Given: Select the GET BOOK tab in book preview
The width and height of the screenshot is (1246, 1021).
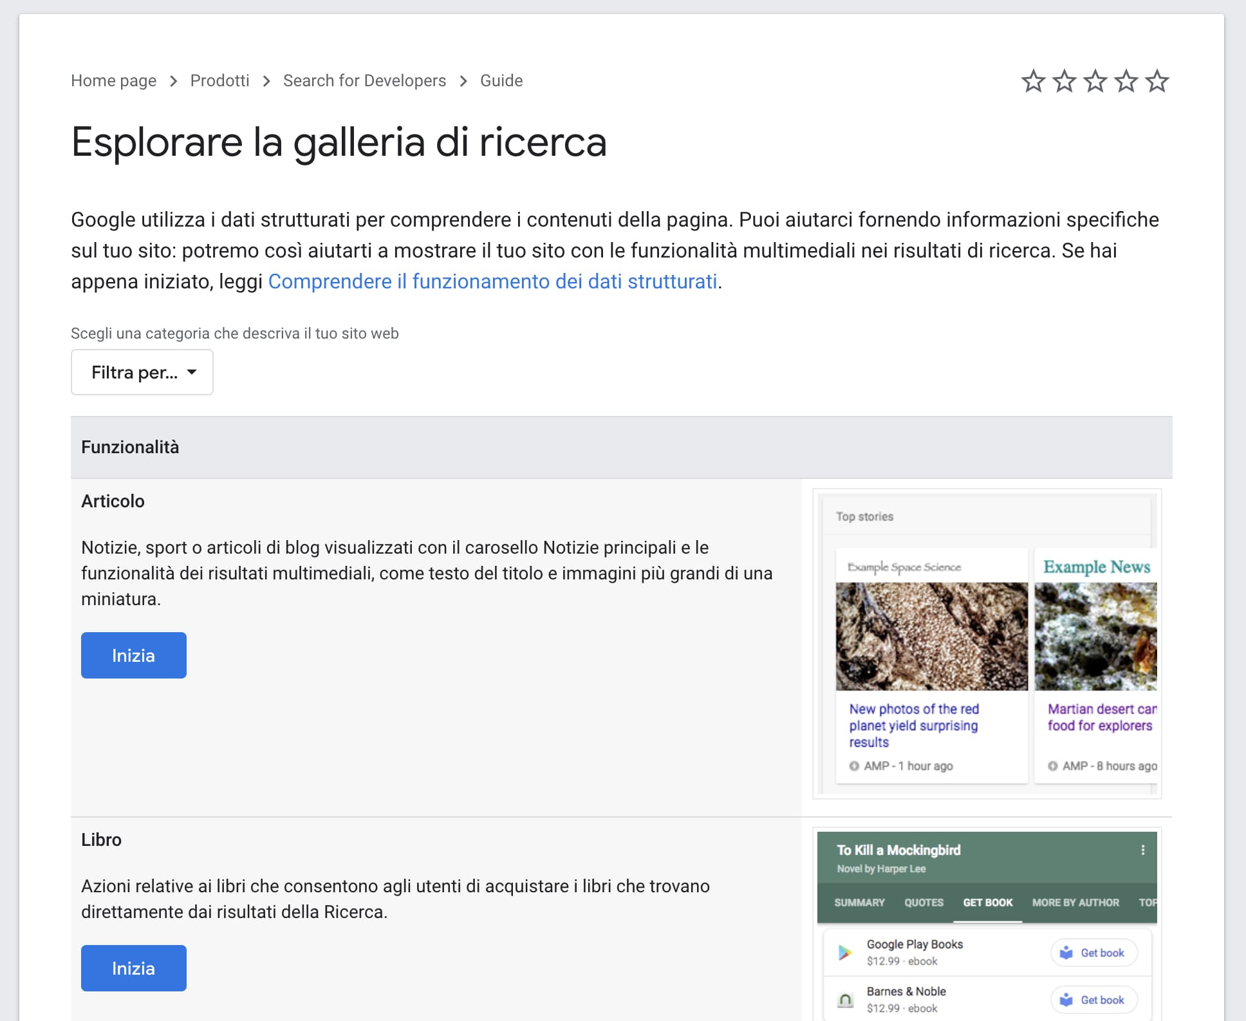Looking at the screenshot, I should (988, 903).
